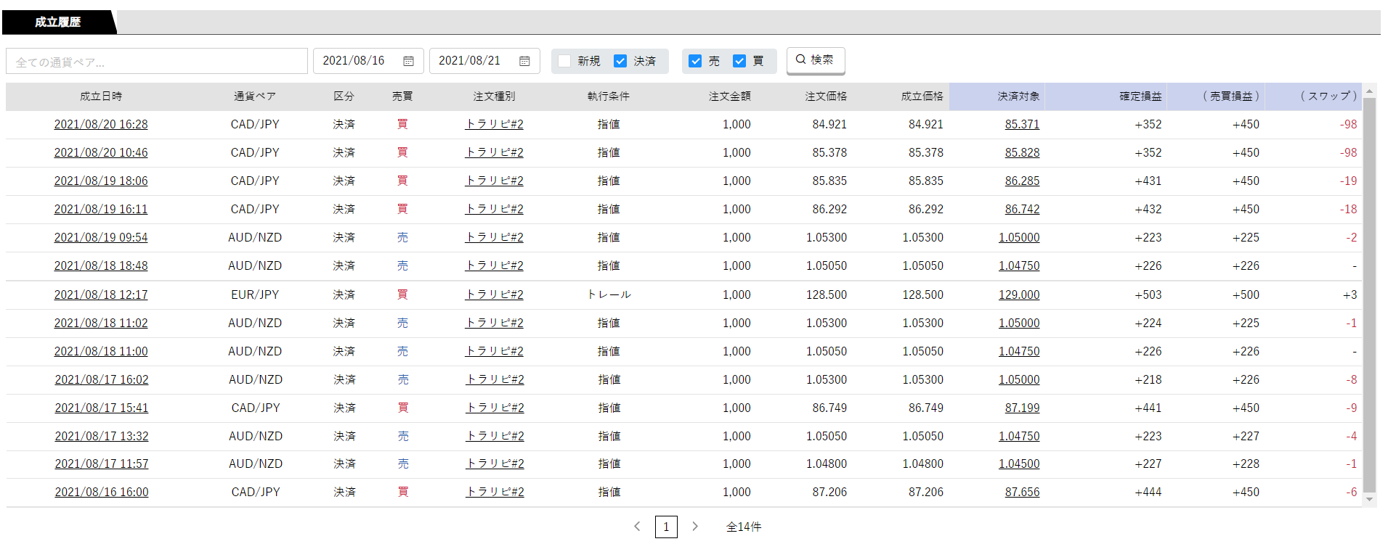The image size is (1388, 544).
Task: Open settlement target 85.371 link
Action: [x=1022, y=124]
